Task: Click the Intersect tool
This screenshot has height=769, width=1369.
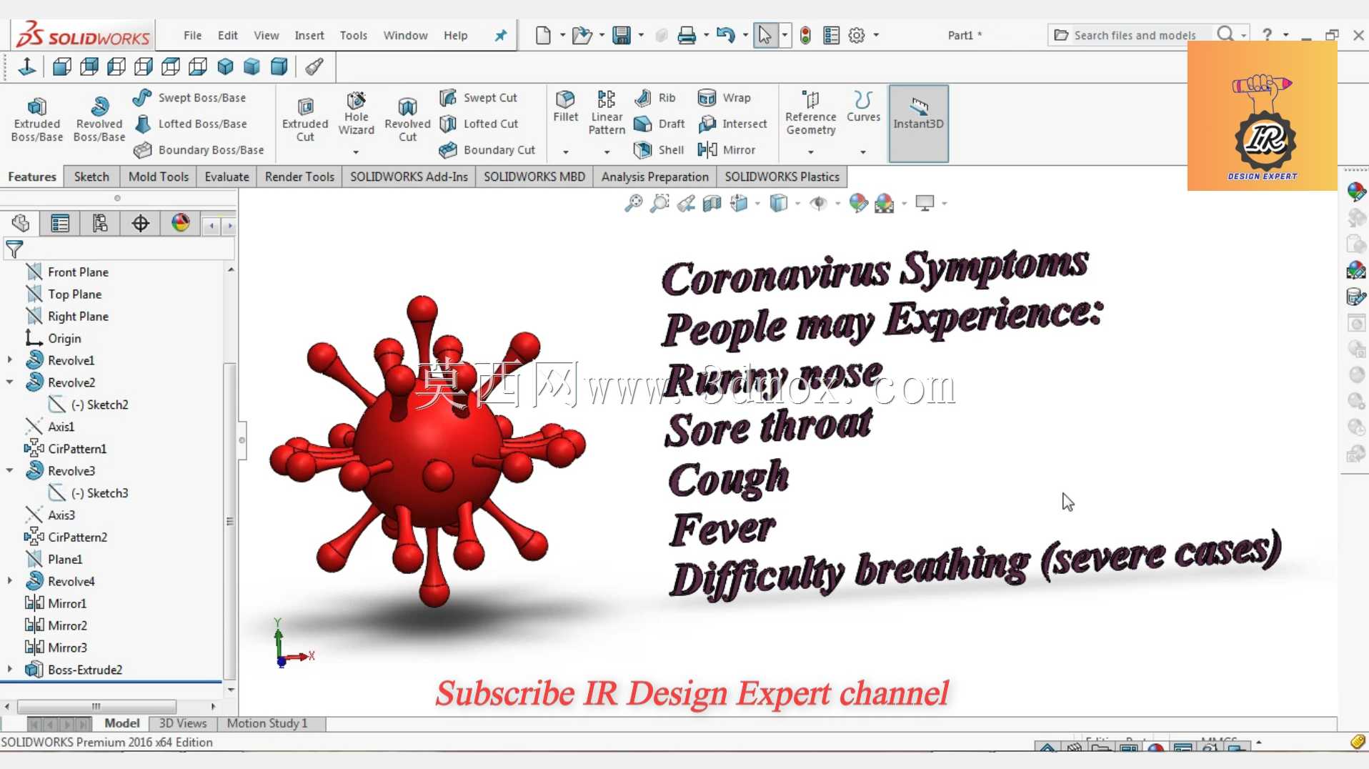Action: coord(733,124)
